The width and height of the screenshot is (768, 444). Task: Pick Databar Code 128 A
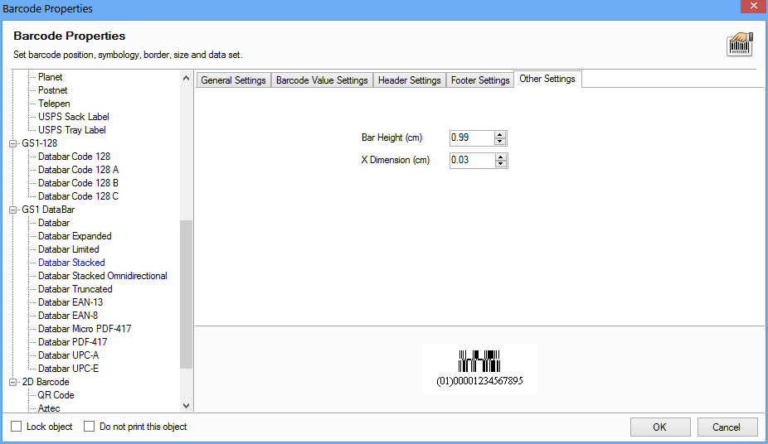coord(78,169)
